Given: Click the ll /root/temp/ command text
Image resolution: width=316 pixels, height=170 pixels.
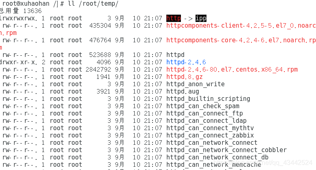Looking at the screenshot, I should [x=93, y=4].
